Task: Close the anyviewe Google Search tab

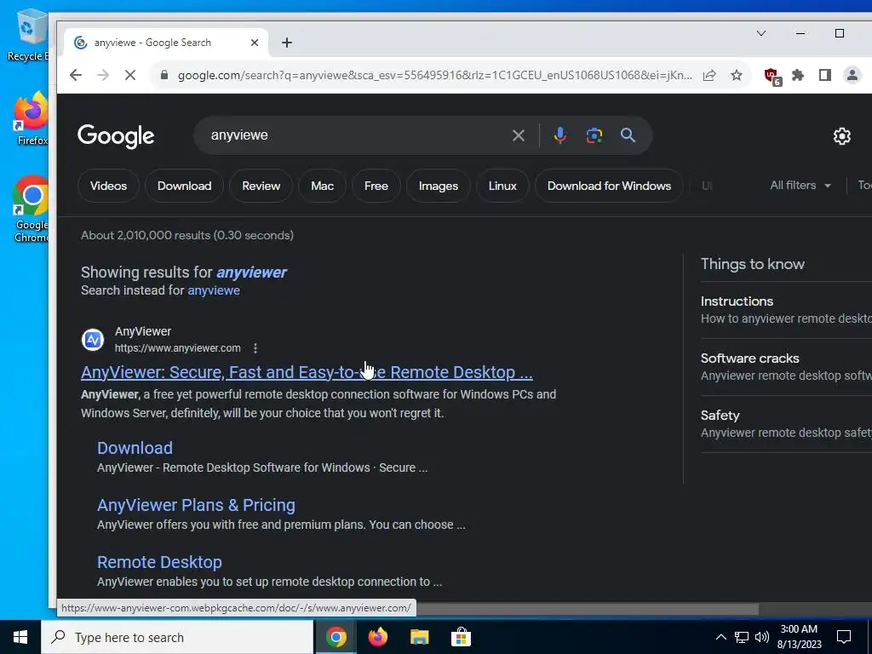Action: [254, 43]
